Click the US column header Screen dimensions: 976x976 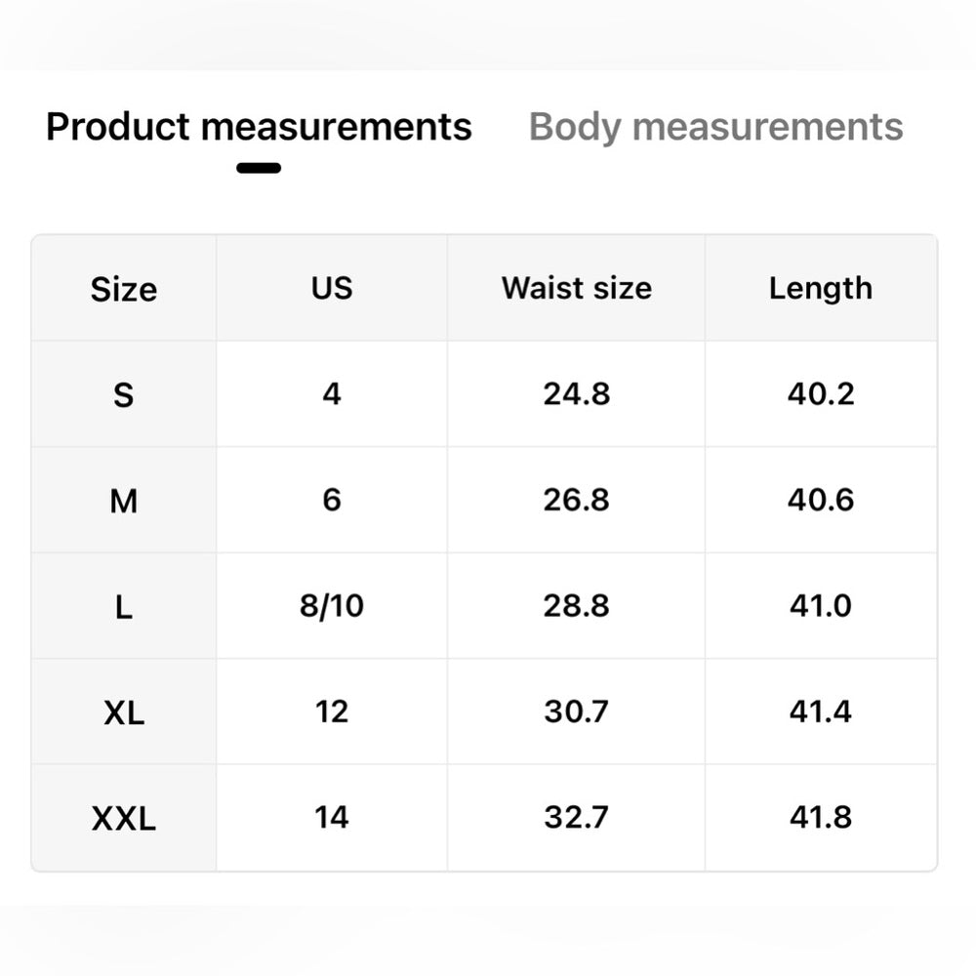(332, 289)
